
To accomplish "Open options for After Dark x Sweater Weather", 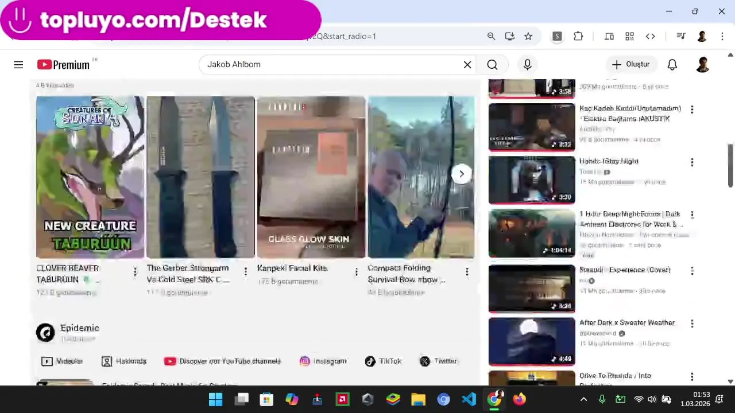I will click(692, 324).
